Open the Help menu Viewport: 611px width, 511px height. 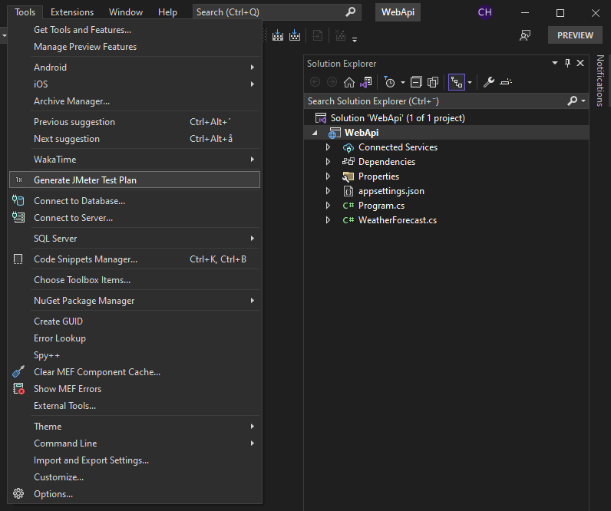pos(167,12)
